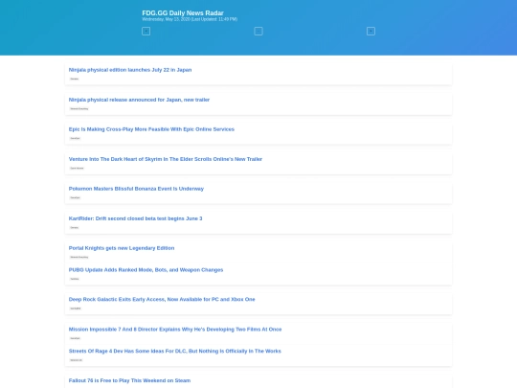Click the leftmost square icon in header

pos(146,31)
